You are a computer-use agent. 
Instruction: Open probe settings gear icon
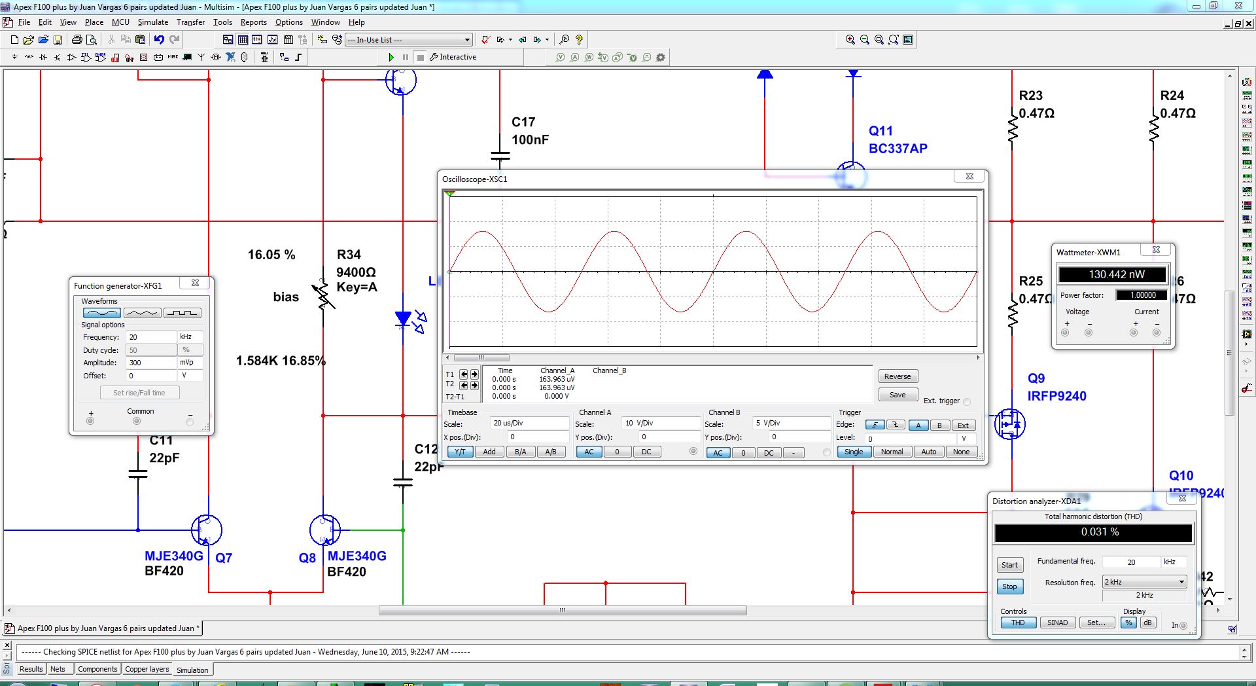[x=661, y=57]
